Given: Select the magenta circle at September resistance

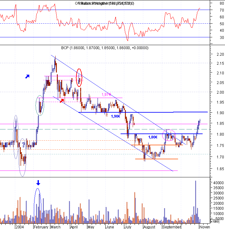Looking at the screenshot, I should tap(169, 135).
